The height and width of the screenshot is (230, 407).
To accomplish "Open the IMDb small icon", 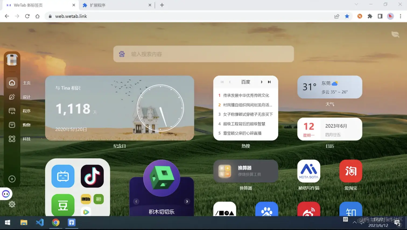I will [86, 199].
